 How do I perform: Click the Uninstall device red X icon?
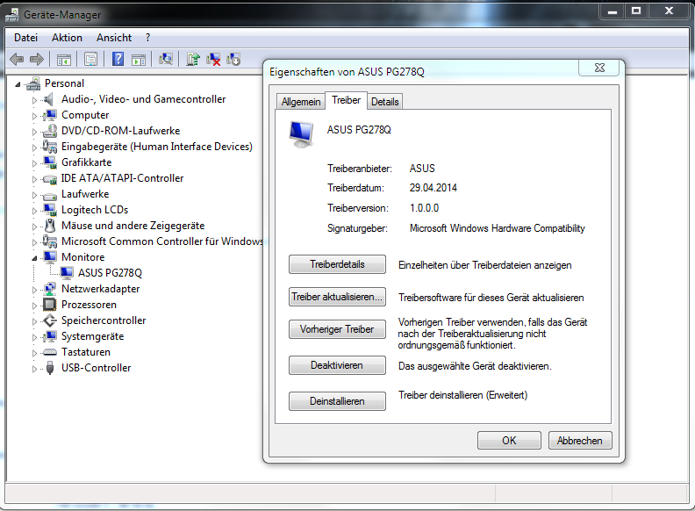tap(213, 59)
